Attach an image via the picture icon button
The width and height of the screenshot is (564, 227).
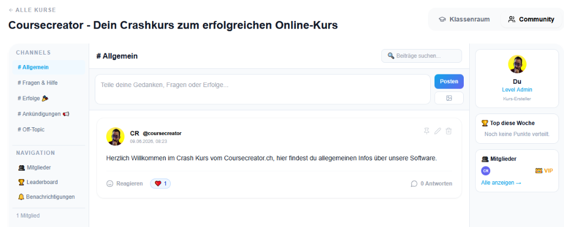tap(449, 98)
